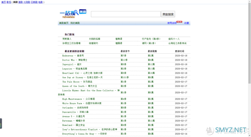Click the 更新时间 column header

[x=179, y=51]
